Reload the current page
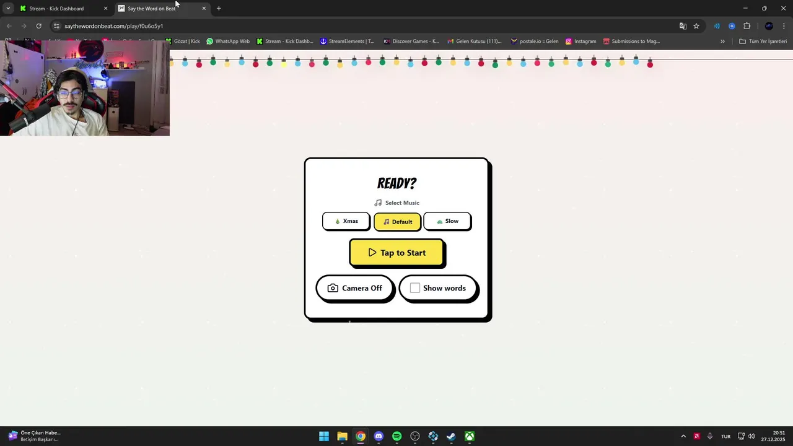The width and height of the screenshot is (793, 446). click(x=38, y=26)
